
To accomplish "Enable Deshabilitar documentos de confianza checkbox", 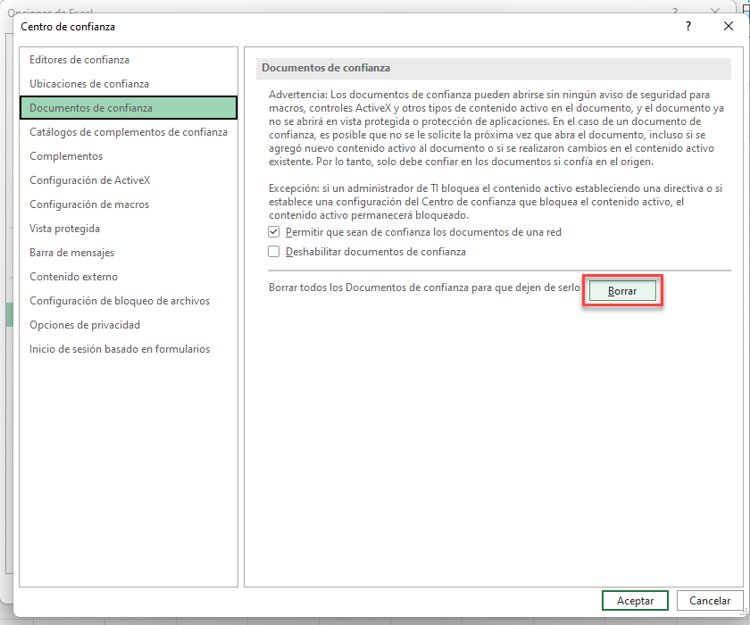I will click(x=273, y=252).
